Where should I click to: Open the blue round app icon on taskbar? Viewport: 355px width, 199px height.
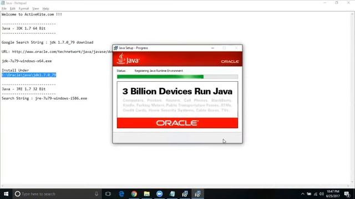[159, 194]
